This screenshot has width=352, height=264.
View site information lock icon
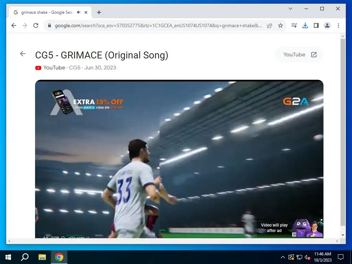tap(49, 25)
